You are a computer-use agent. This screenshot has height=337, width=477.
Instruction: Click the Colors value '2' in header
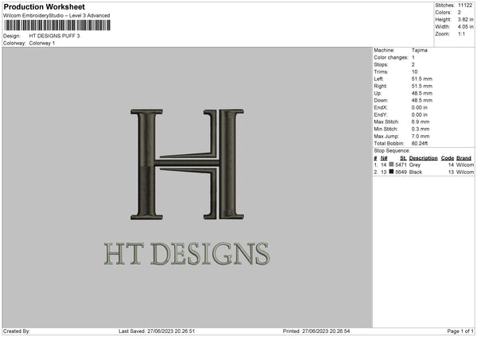(x=460, y=13)
